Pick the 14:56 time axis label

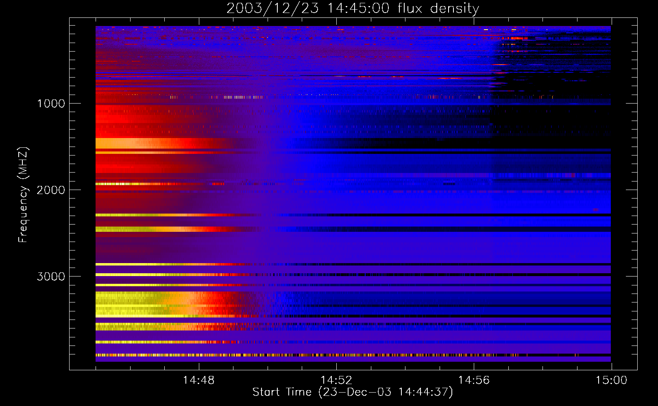(x=474, y=380)
